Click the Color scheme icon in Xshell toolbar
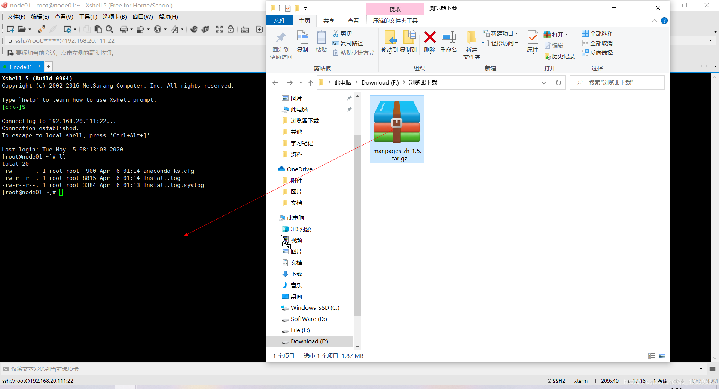 [x=140, y=29]
